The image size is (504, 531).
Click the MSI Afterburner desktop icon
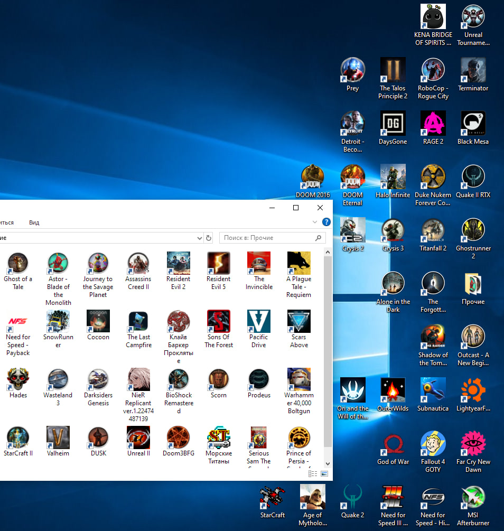[473, 497]
